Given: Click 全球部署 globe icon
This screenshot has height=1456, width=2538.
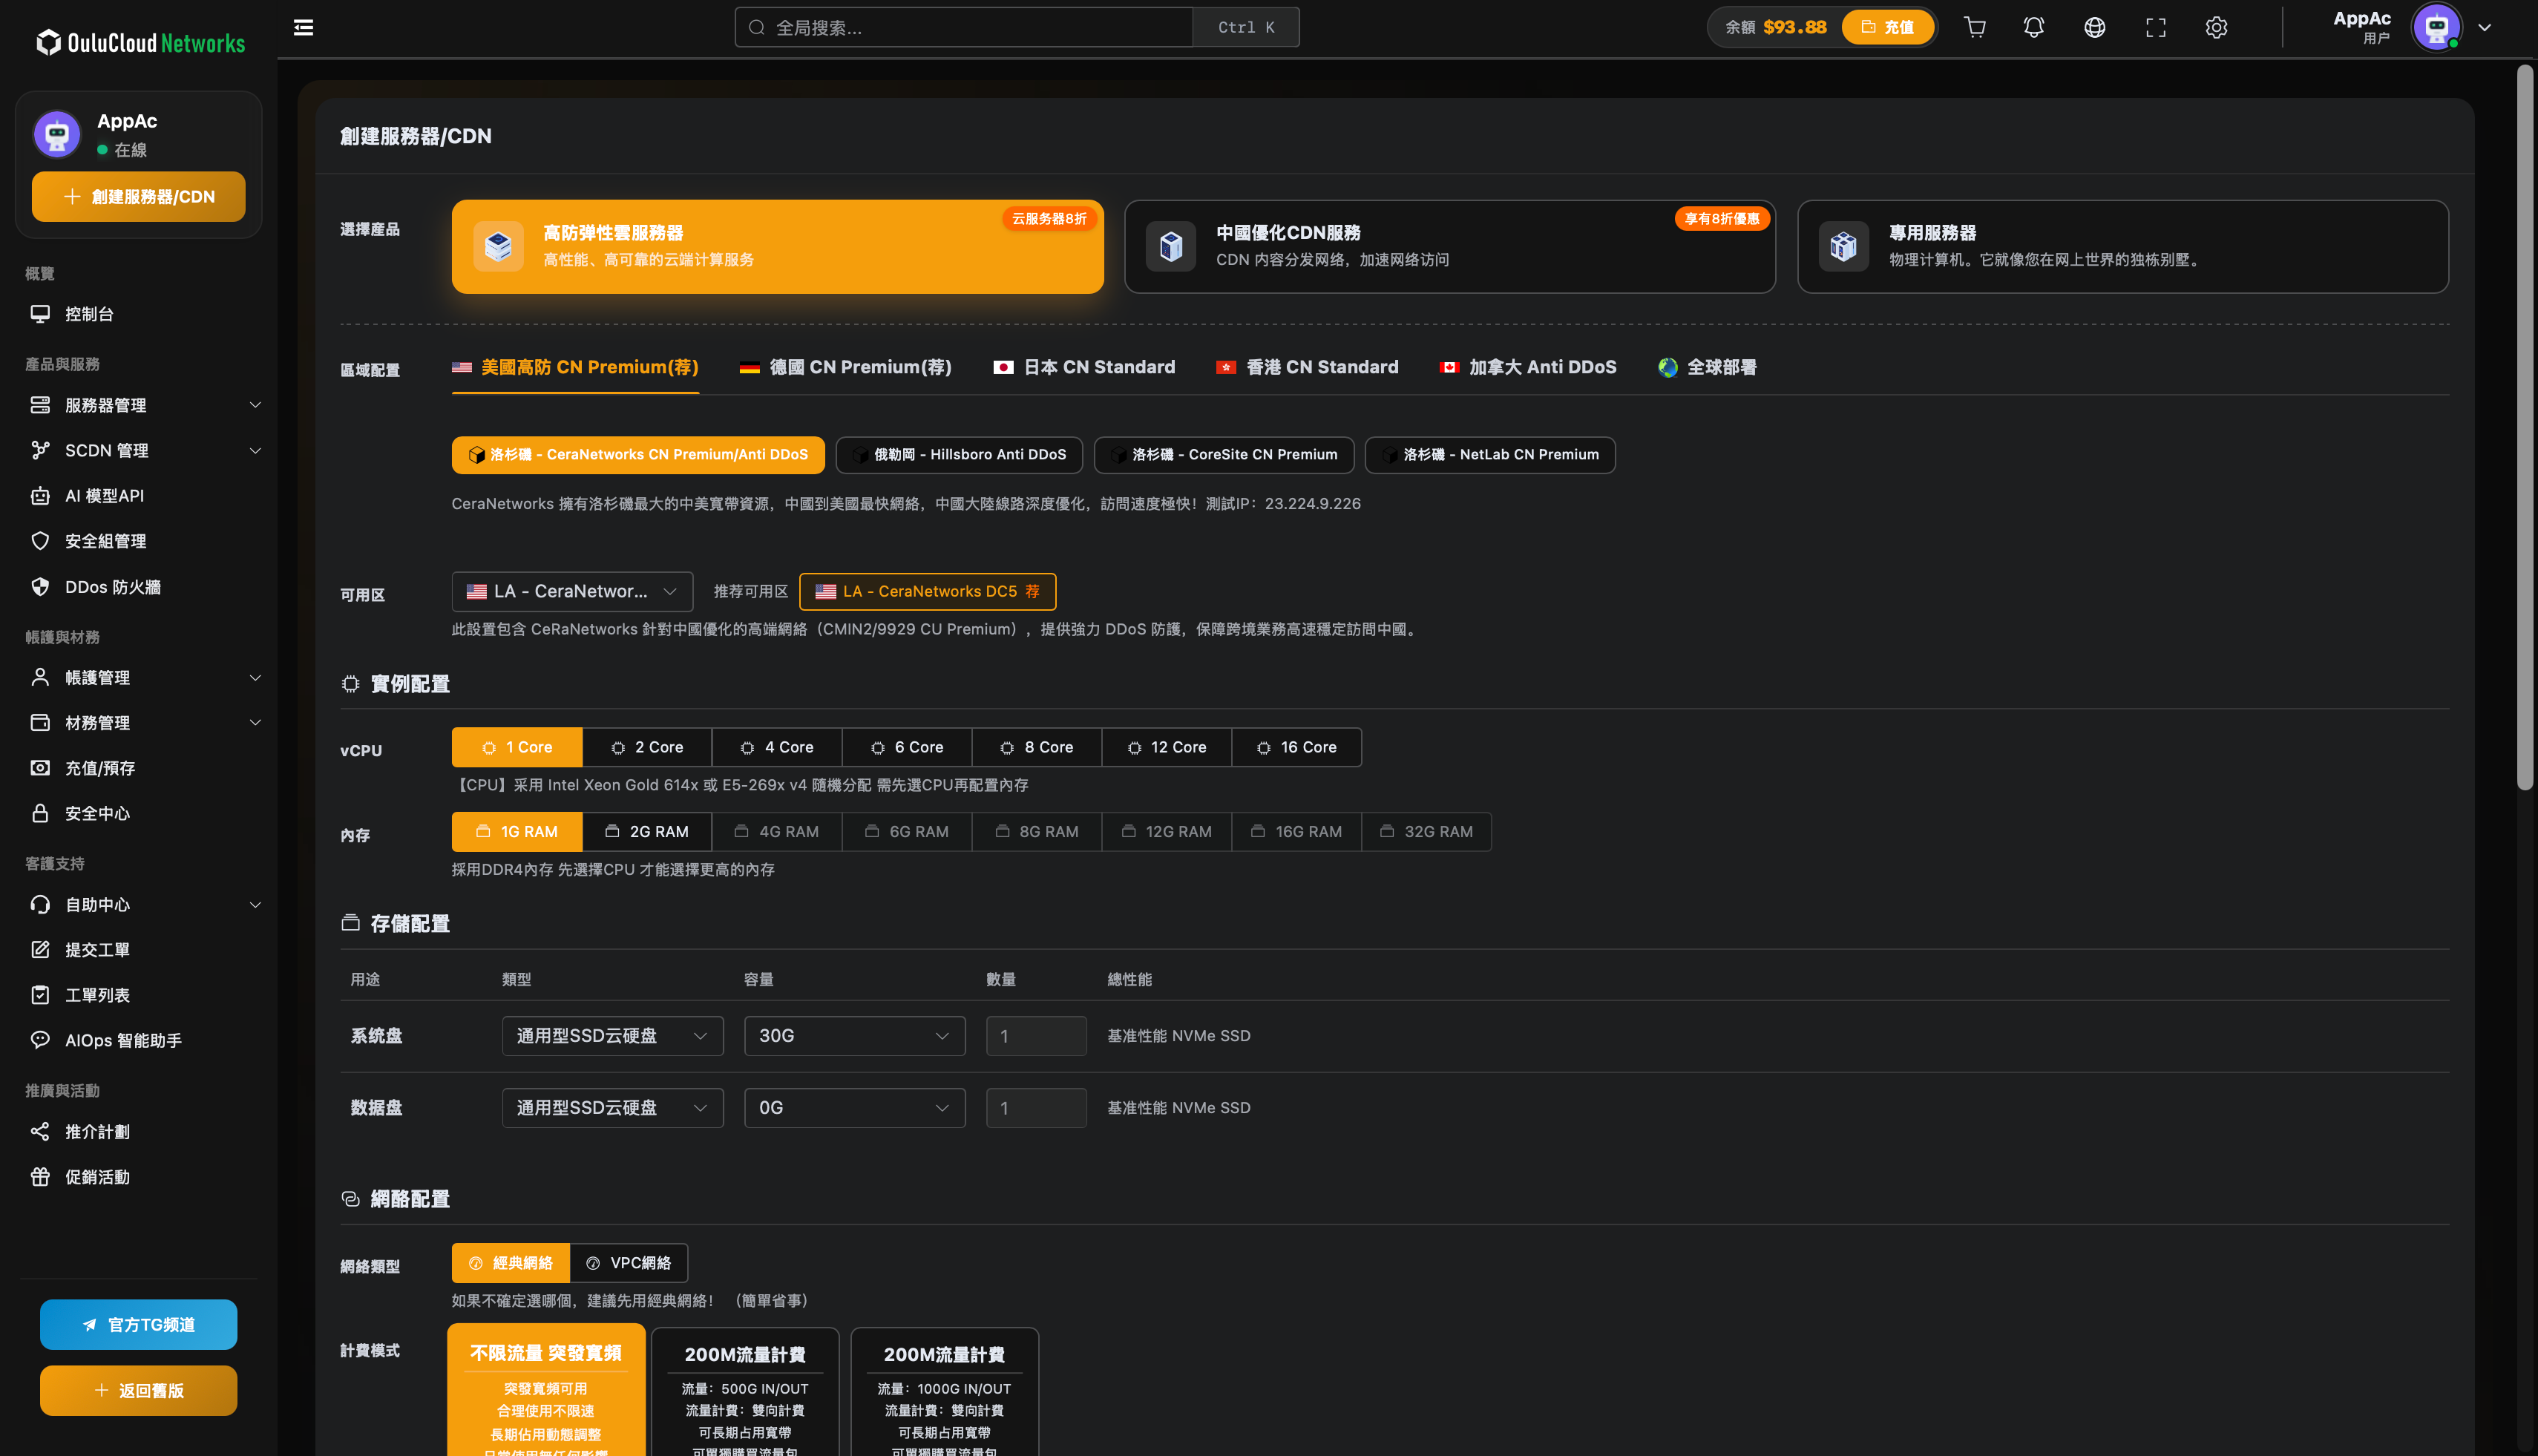Looking at the screenshot, I should [1667, 367].
